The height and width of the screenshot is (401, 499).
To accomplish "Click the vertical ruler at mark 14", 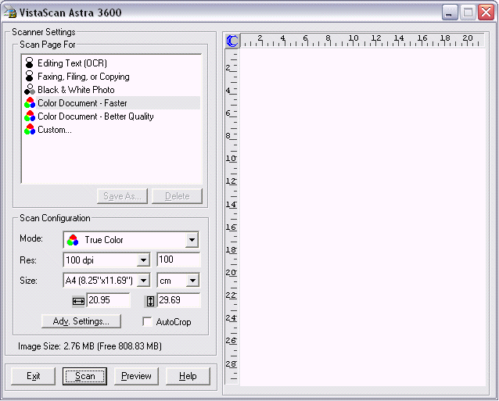I will tap(232, 205).
